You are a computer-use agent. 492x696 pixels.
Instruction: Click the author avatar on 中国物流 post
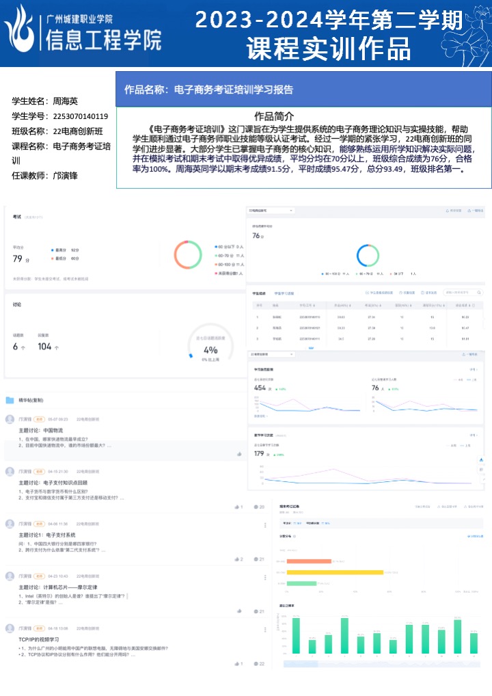(10, 419)
